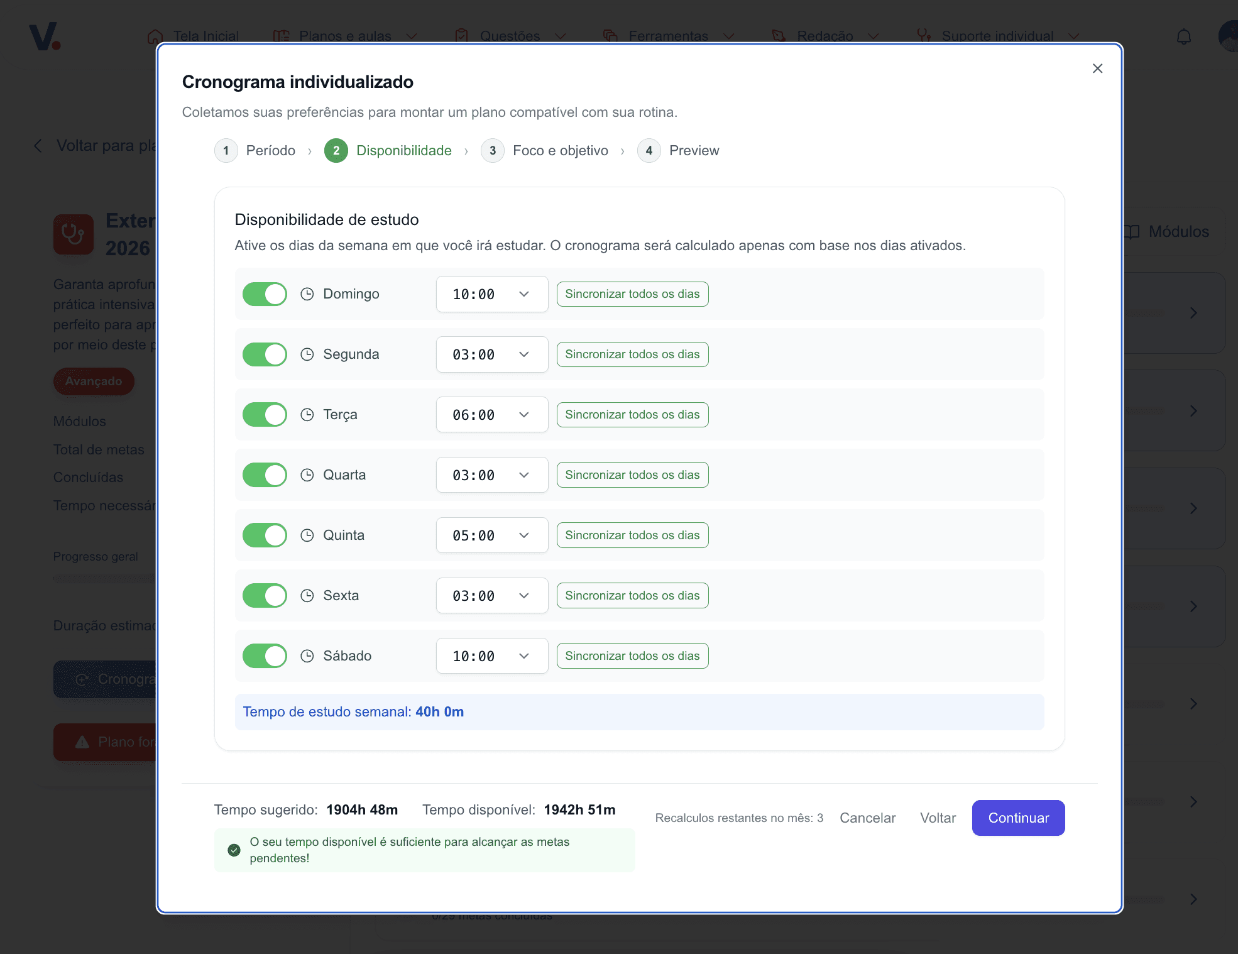Click the clock icon beside Sábado
1238x954 pixels.
click(x=307, y=656)
